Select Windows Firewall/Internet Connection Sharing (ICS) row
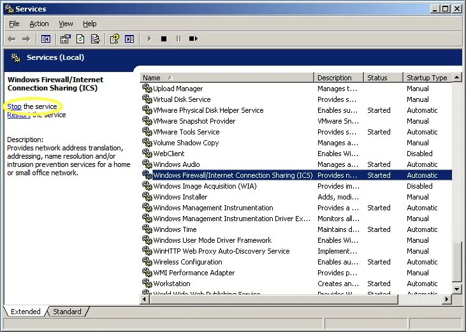 coord(296,175)
